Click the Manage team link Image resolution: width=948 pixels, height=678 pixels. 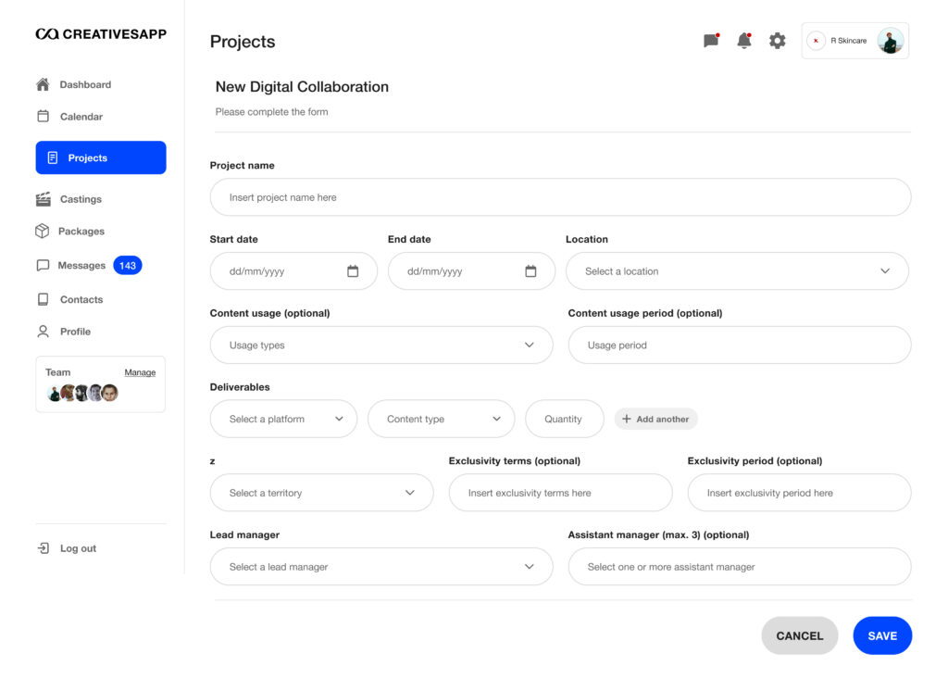coord(140,372)
